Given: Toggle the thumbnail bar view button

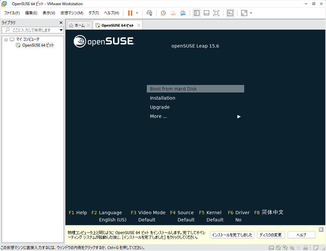Looking at the screenshot, I should [206, 13].
